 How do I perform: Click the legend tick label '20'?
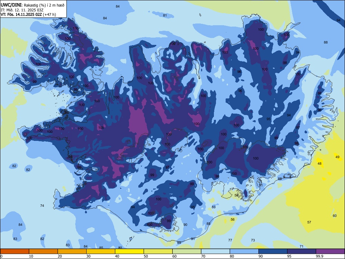click(60, 256)
